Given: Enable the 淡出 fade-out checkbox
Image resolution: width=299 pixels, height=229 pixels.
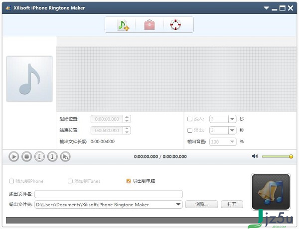Looking at the screenshot, I should [190, 130].
